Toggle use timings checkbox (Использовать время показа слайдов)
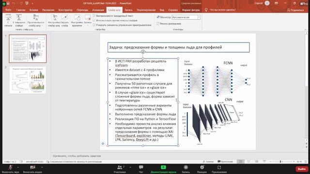This screenshot has height=174, width=310. click(x=94, y=20)
